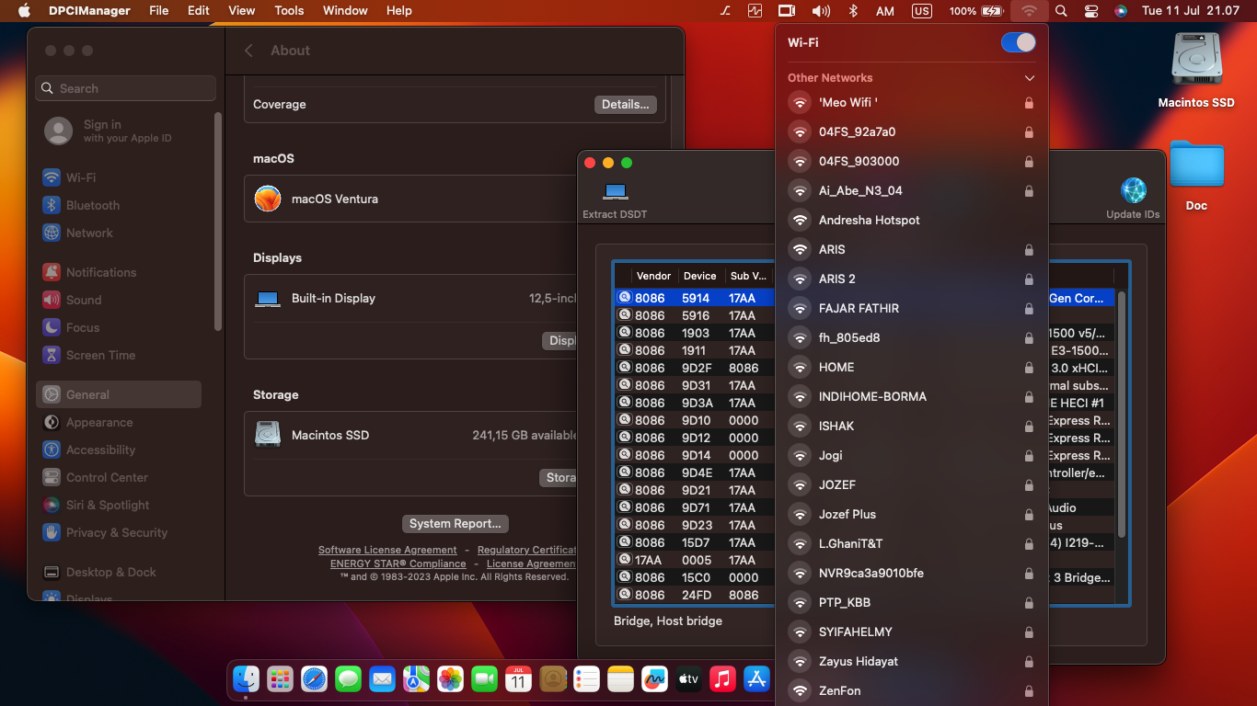The width and height of the screenshot is (1257, 706).
Task: Open Messages from the Dock
Action: 348,679
